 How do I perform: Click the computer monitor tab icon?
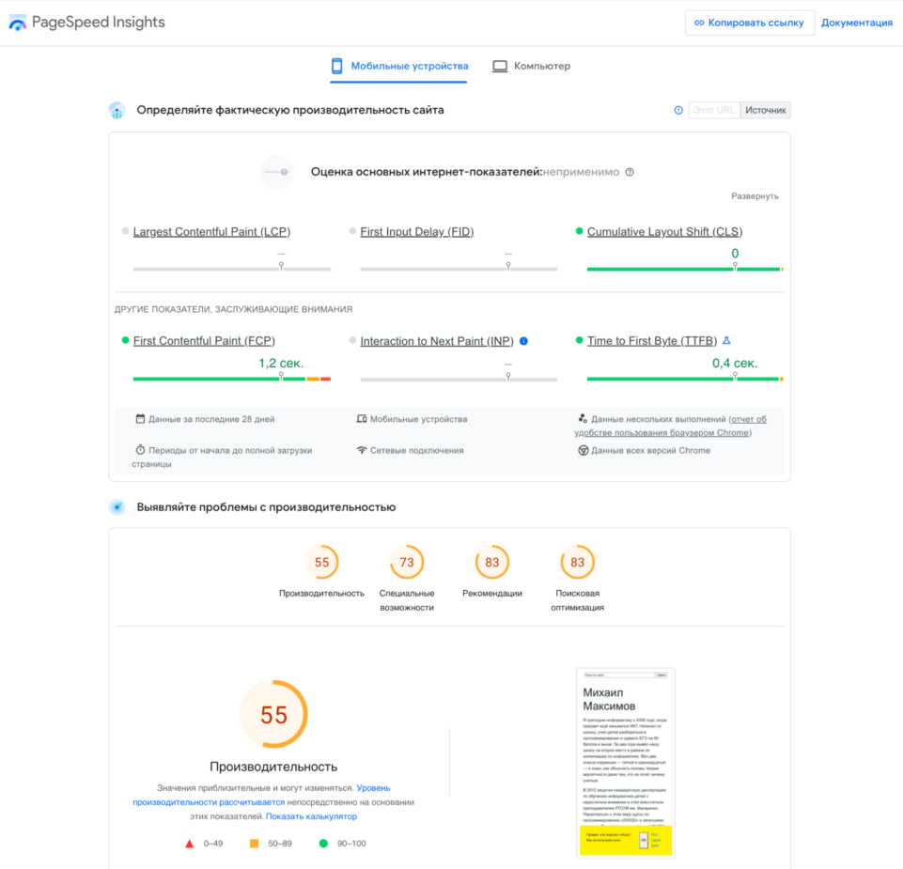[500, 67]
